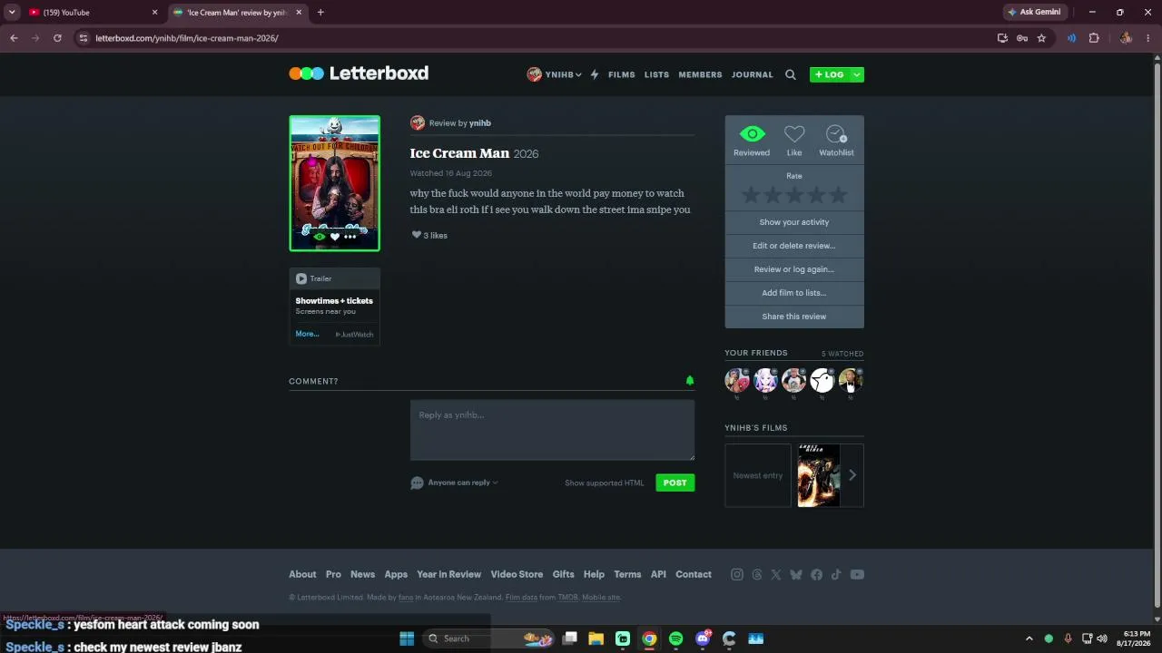The image size is (1162, 653).
Task: Toggle comment notification bell
Action: point(690,381)
